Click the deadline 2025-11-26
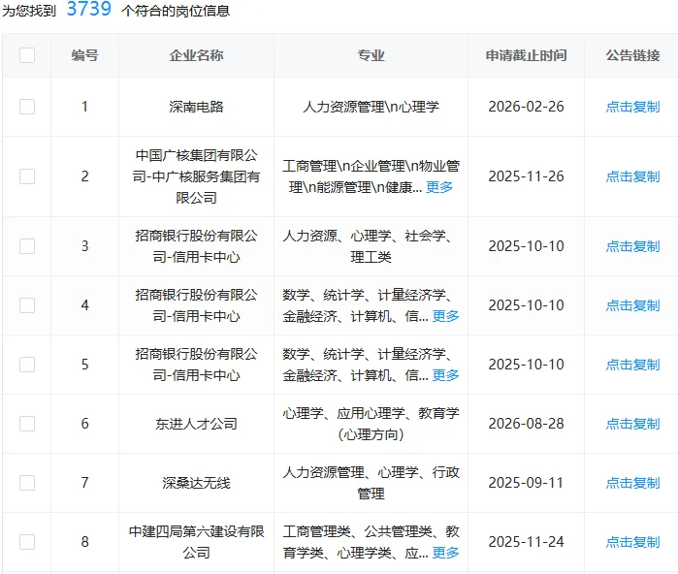Image resolution: width=678 pixels, height=574 pixels. (527, 176)
